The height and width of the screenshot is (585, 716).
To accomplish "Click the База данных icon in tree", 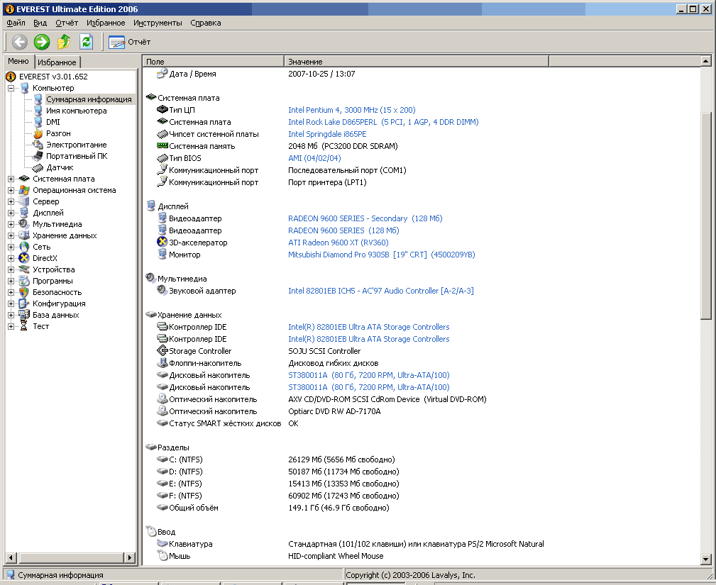I will click(x=24, y=315).
